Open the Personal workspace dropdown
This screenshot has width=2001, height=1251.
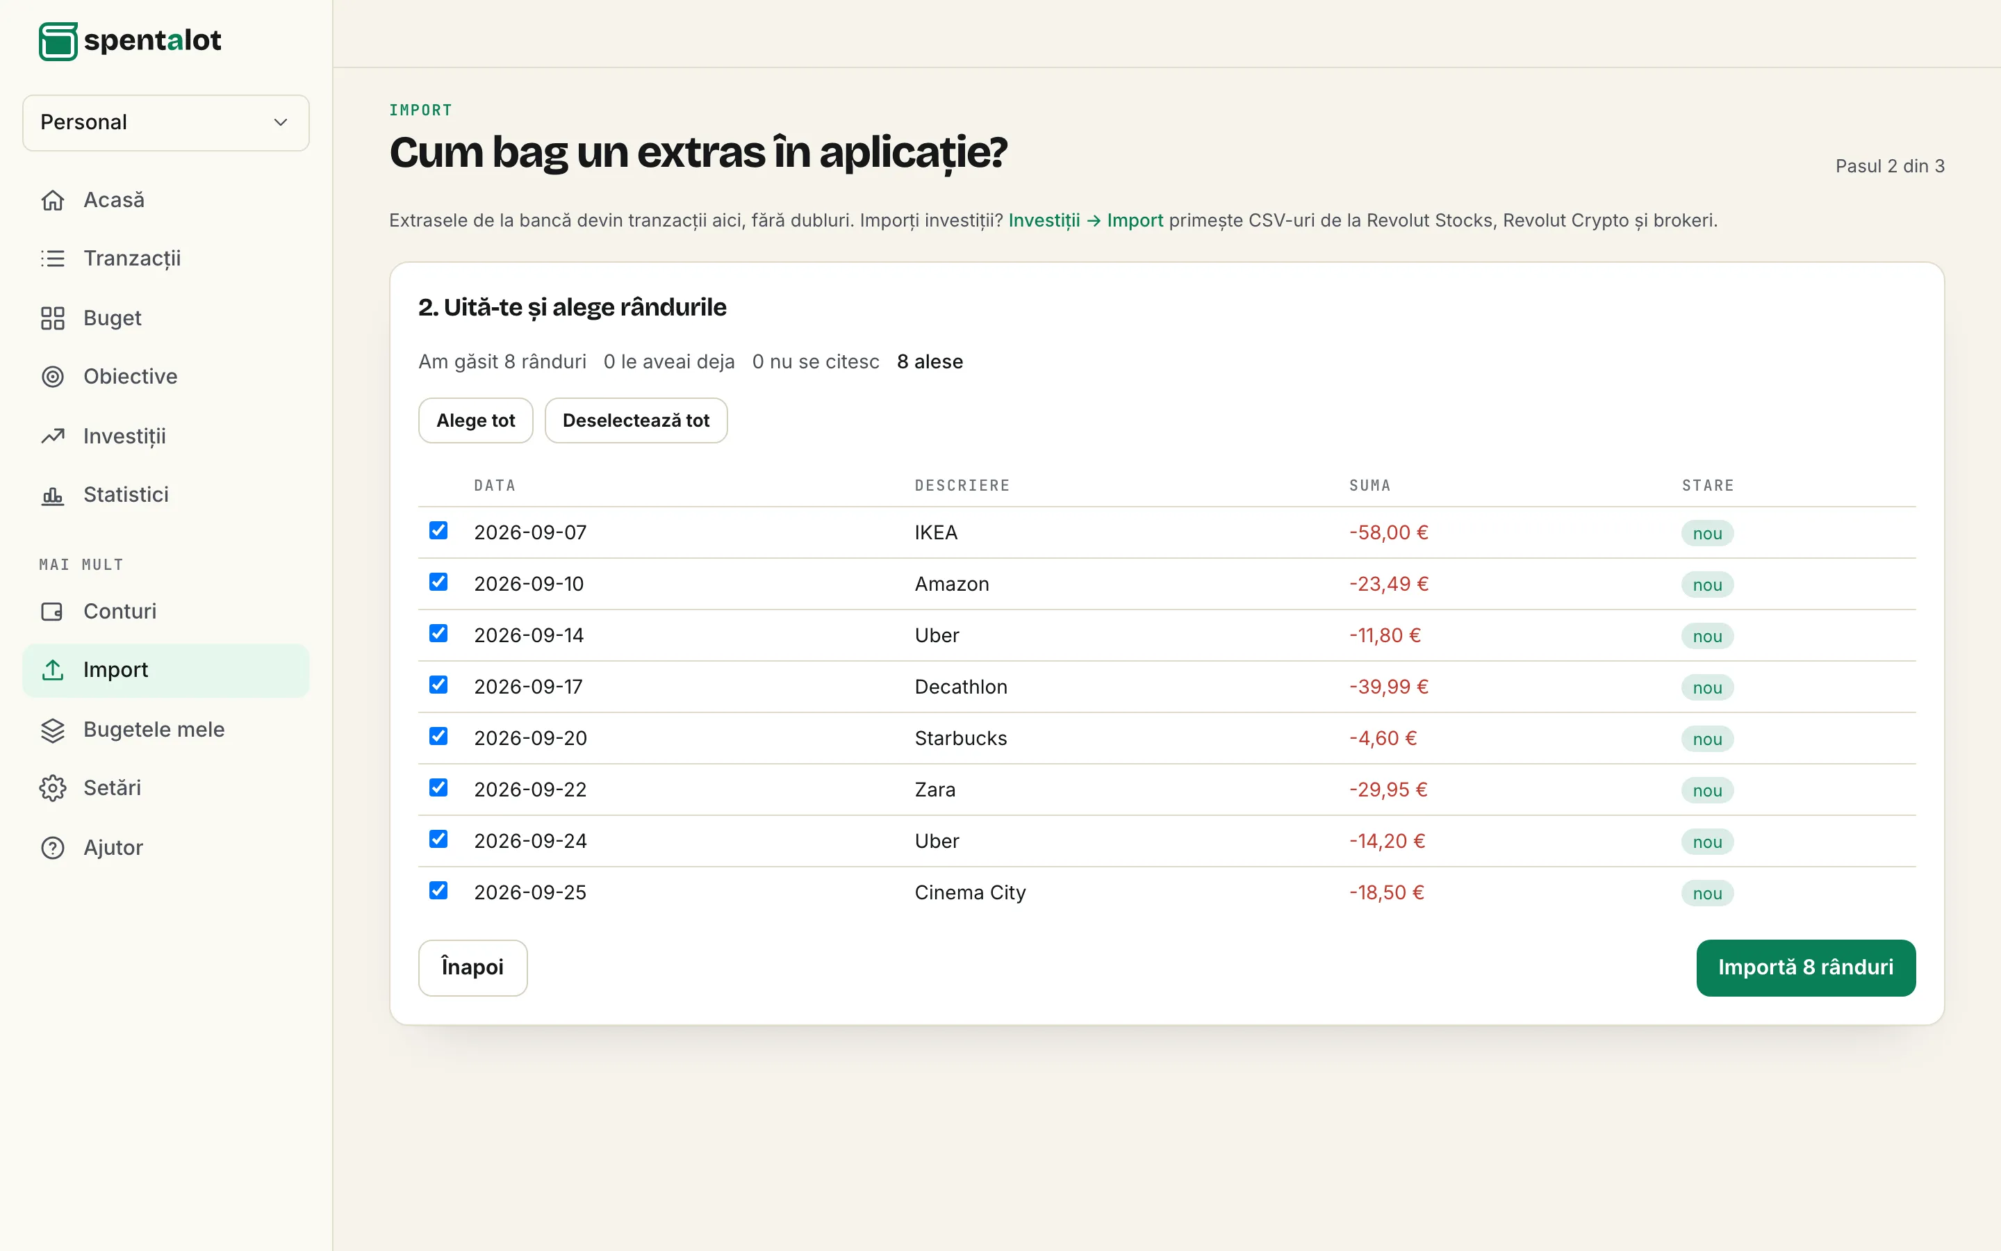coord(165,122)
